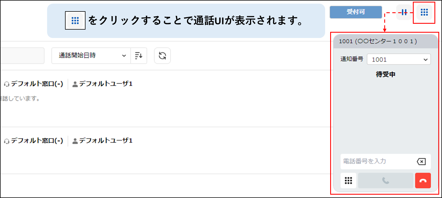442x198 pixels.
Task: Select first デフォルトユーザ1 user label
Action: tap(102, 84)
